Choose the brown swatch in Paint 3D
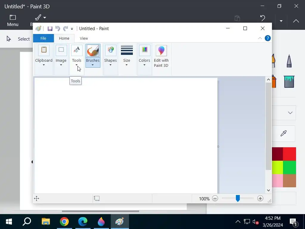305x229 pixels. point(290,180)
